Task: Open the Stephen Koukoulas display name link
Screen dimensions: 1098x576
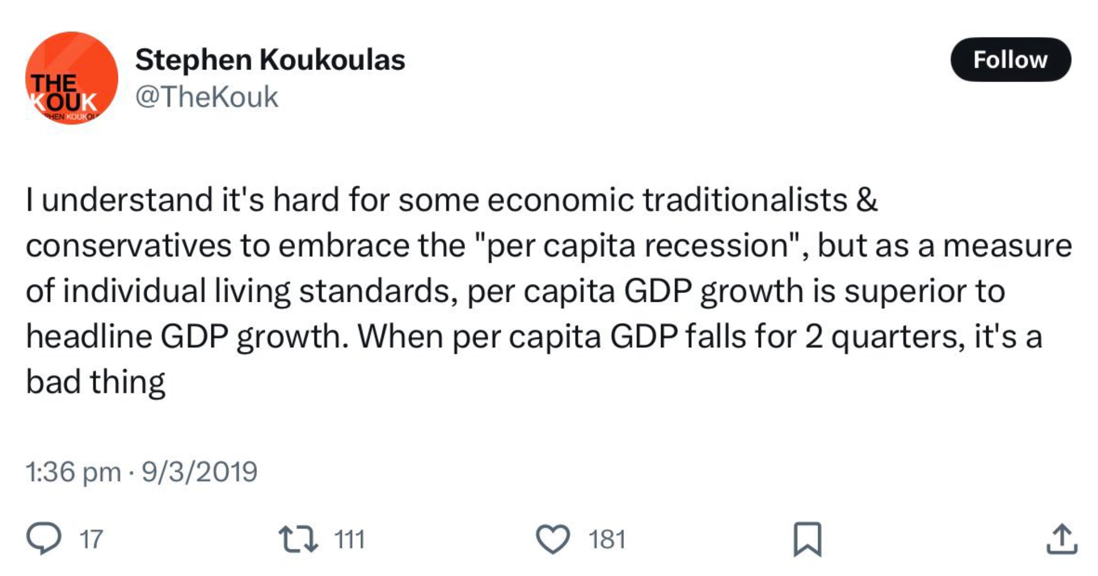Action: (x=270, y=60)
